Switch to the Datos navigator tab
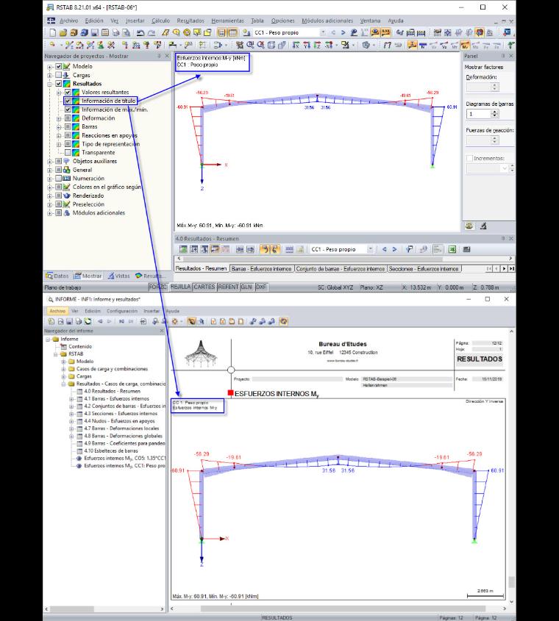This screenshot has width=559, height=621. 57,276
